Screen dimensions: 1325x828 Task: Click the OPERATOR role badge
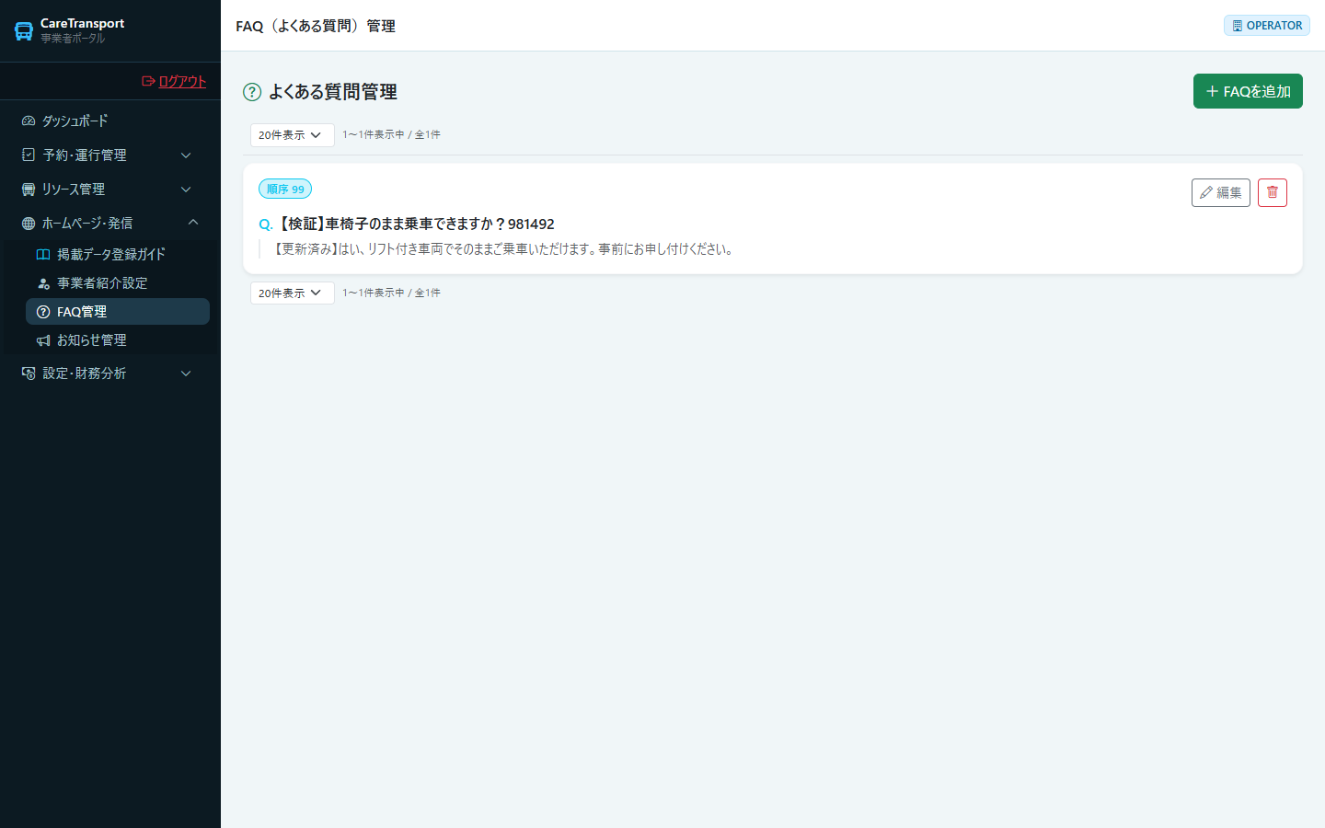click(x=1267, y=26)
